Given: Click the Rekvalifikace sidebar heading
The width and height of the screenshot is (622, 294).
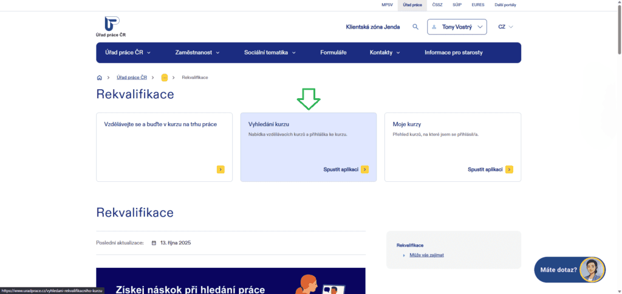Looking at the screenshot, I should [410, 246].
